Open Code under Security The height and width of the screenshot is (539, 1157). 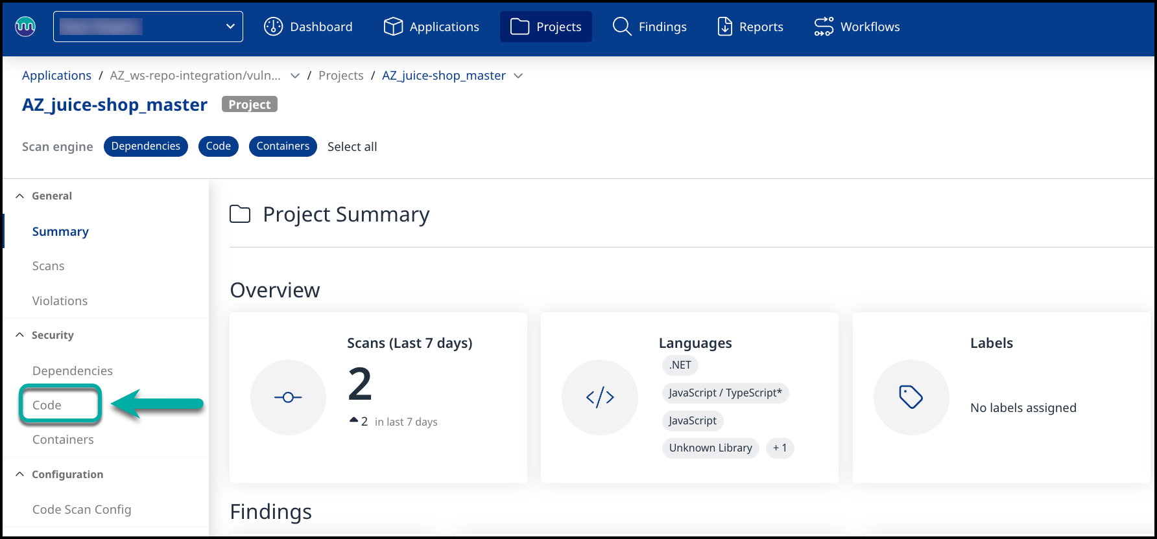click(x=47, y=405)
